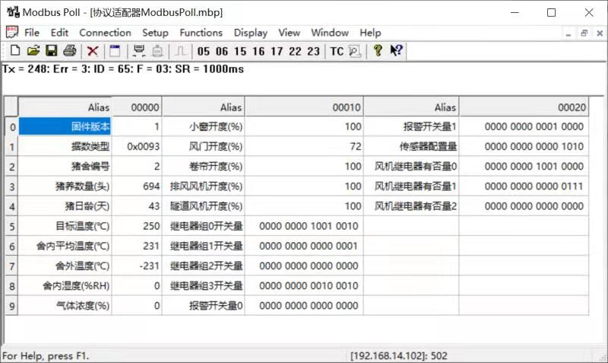
Task: Open the Functions menu
Action: [x=201, y=33]
